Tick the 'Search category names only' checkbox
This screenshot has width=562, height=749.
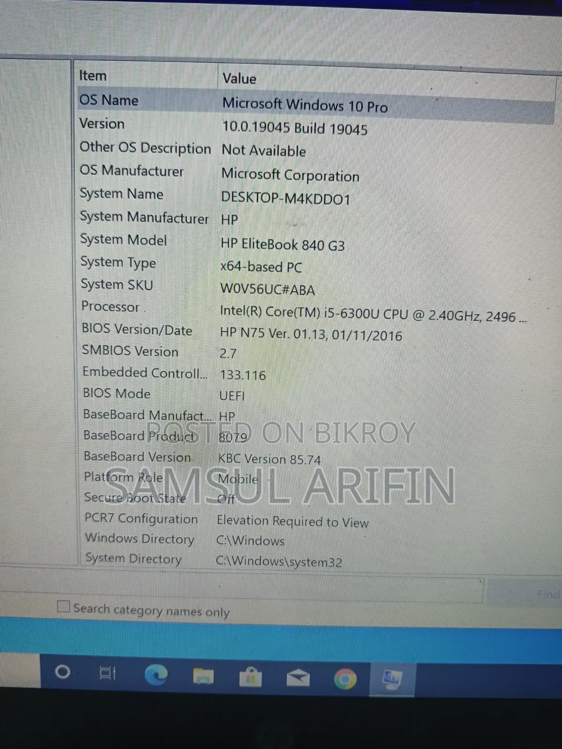(x=63, y=606)
